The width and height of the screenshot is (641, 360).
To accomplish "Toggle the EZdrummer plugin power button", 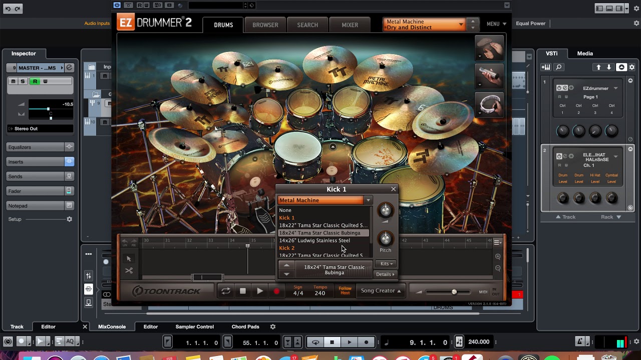I will click(117, 5).
